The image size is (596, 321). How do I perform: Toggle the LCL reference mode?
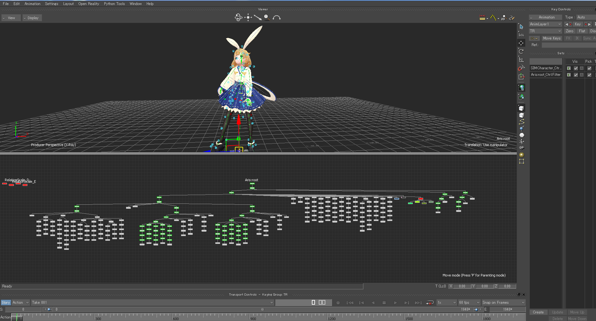coord(521,34)
